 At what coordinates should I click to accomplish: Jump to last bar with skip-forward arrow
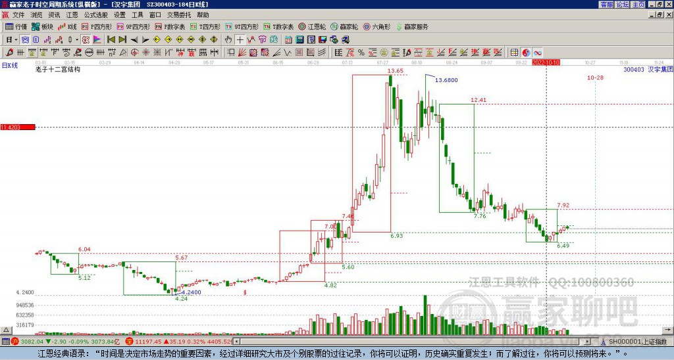click(122, 40)
